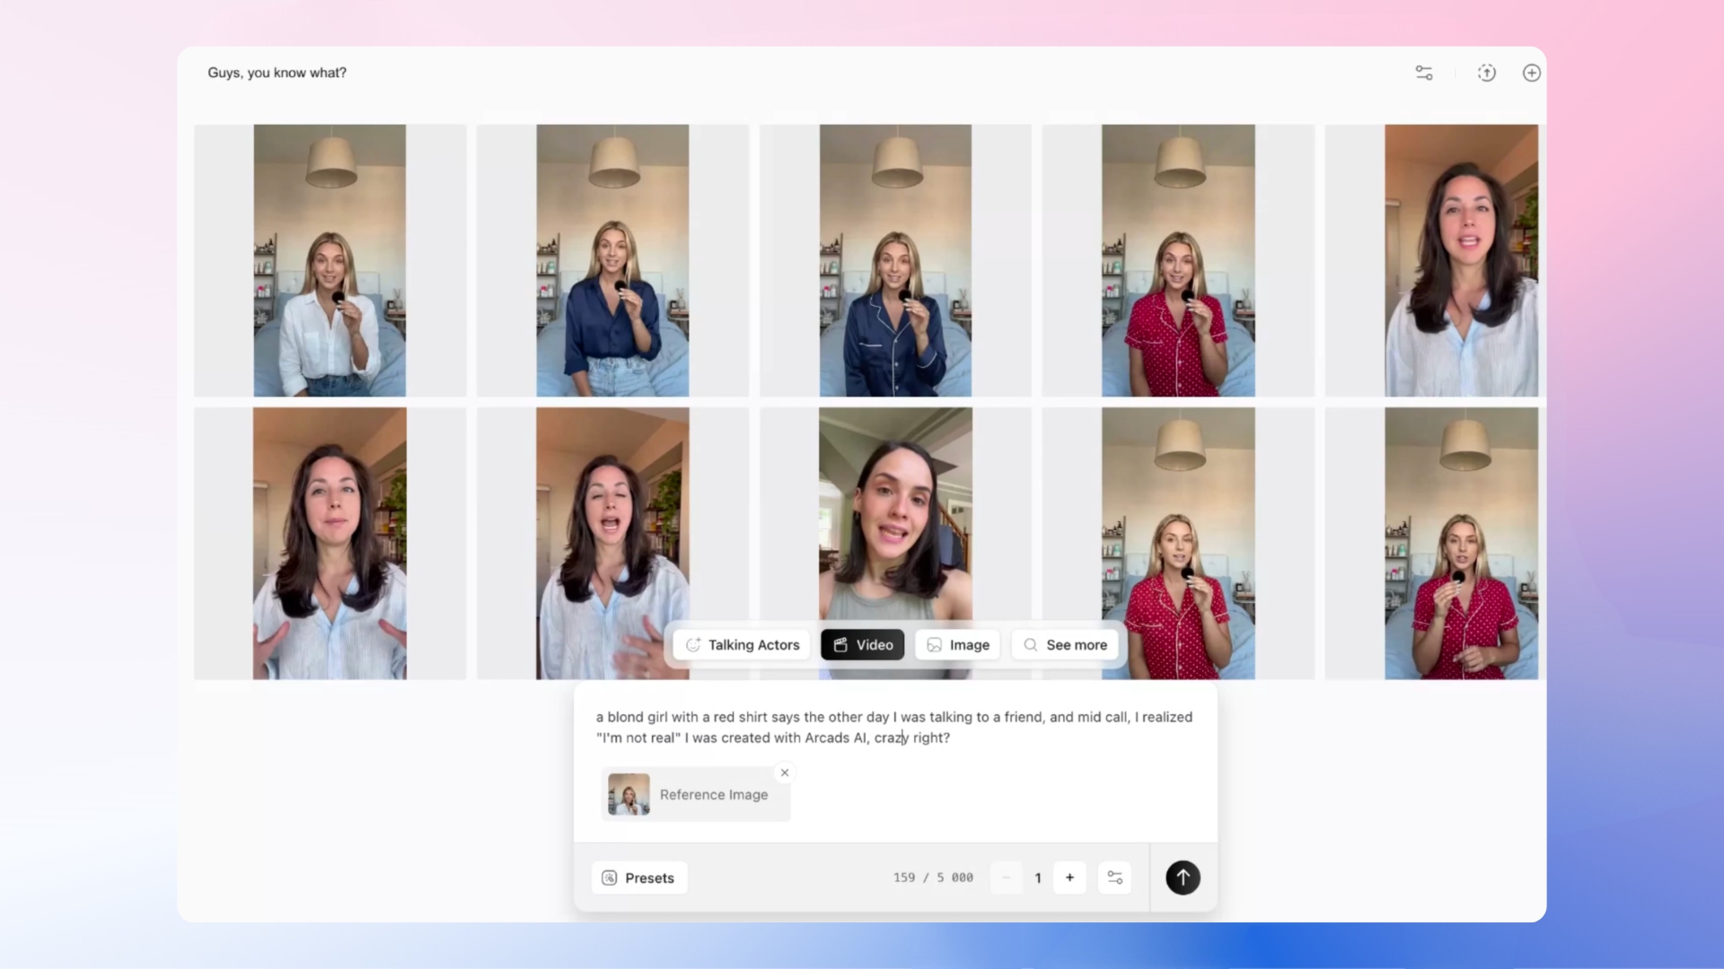
Task: Open the blonde woman in white shirt video
Action: click(x=330, y=260)
